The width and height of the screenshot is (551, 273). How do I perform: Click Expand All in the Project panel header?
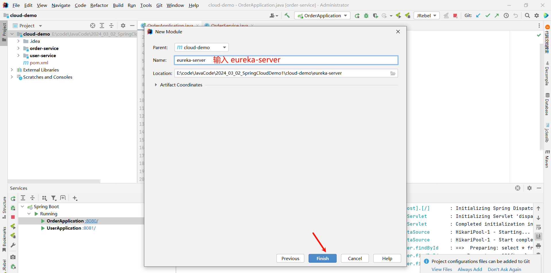(102, 26)
